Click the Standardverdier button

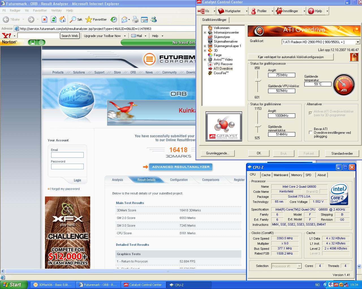[342, 153]
